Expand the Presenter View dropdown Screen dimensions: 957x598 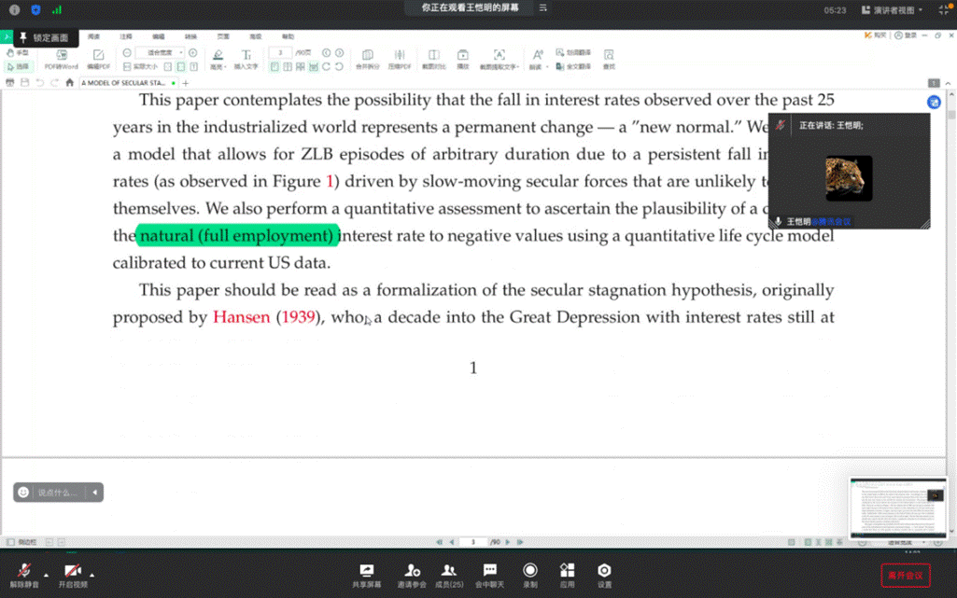[x=893, y=10]
